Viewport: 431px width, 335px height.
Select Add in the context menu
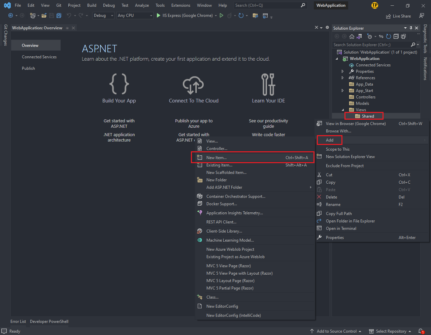pyautogui.click(x=372, y=140)
